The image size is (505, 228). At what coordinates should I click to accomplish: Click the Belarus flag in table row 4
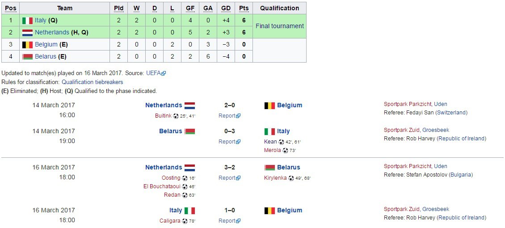point(27,57)
